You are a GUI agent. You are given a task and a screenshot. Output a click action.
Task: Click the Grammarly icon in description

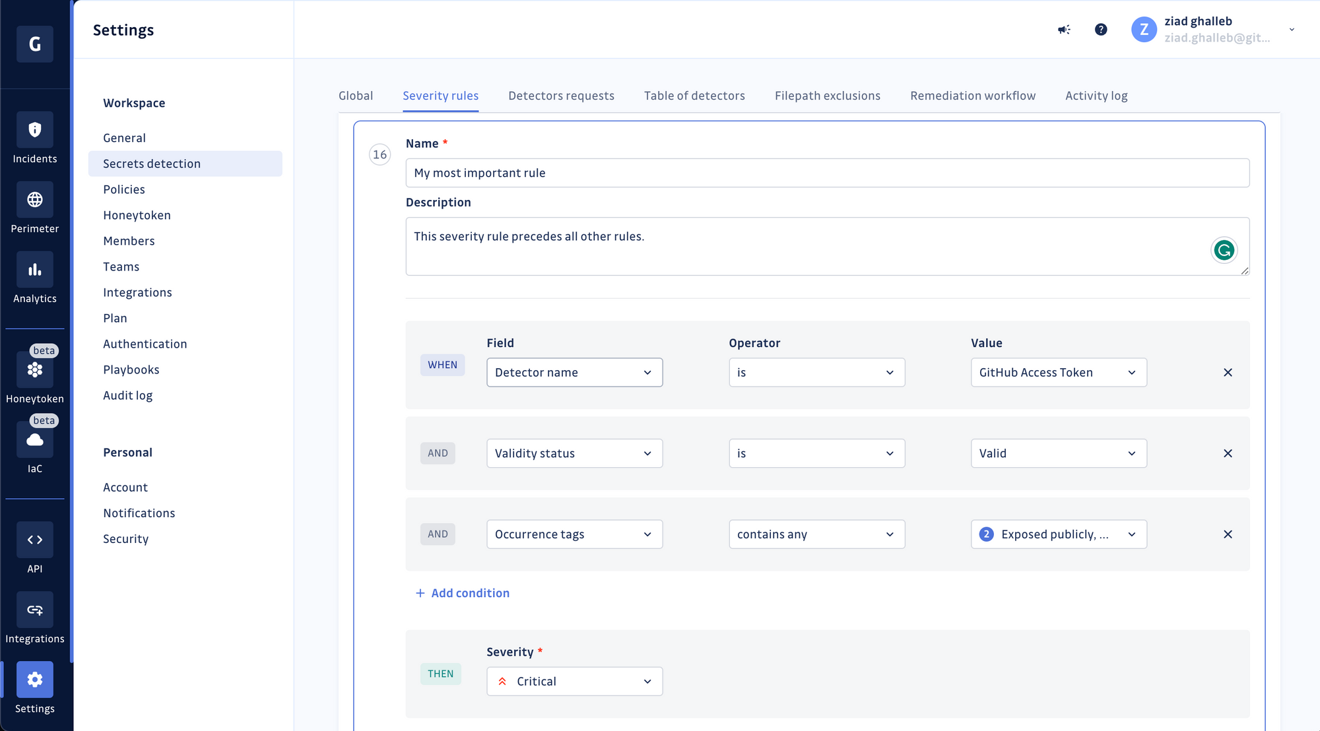pyautogui.click(x=1224, y=251)
